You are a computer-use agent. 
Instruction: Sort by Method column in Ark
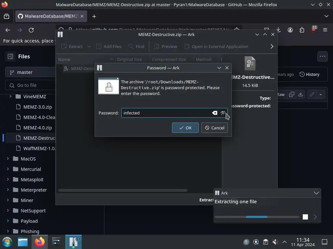[206, 60]
